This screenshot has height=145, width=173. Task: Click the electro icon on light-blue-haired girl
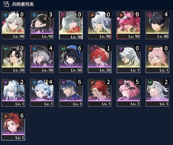6,82
